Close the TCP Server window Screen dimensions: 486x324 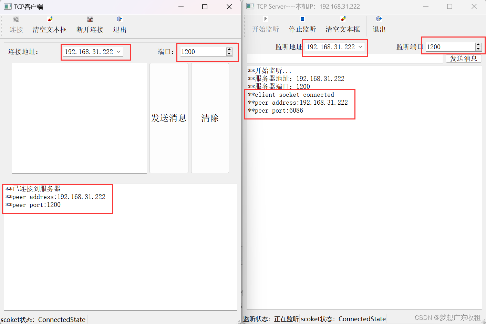pos(474,6)
